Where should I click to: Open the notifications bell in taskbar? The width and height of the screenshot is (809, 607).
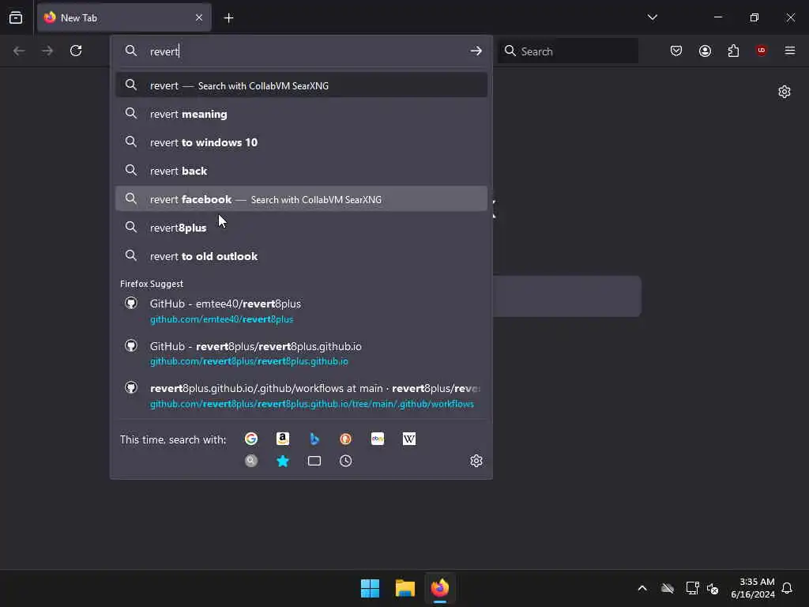click(787, 588)
